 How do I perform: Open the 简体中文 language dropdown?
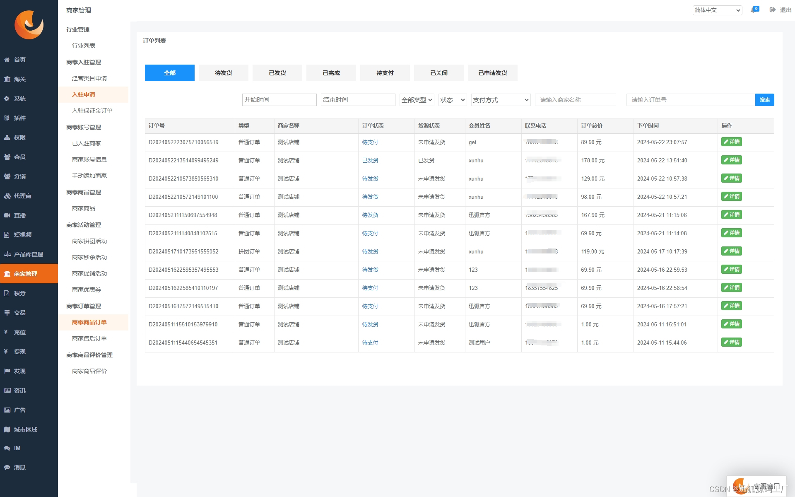(x=717, y=10)
